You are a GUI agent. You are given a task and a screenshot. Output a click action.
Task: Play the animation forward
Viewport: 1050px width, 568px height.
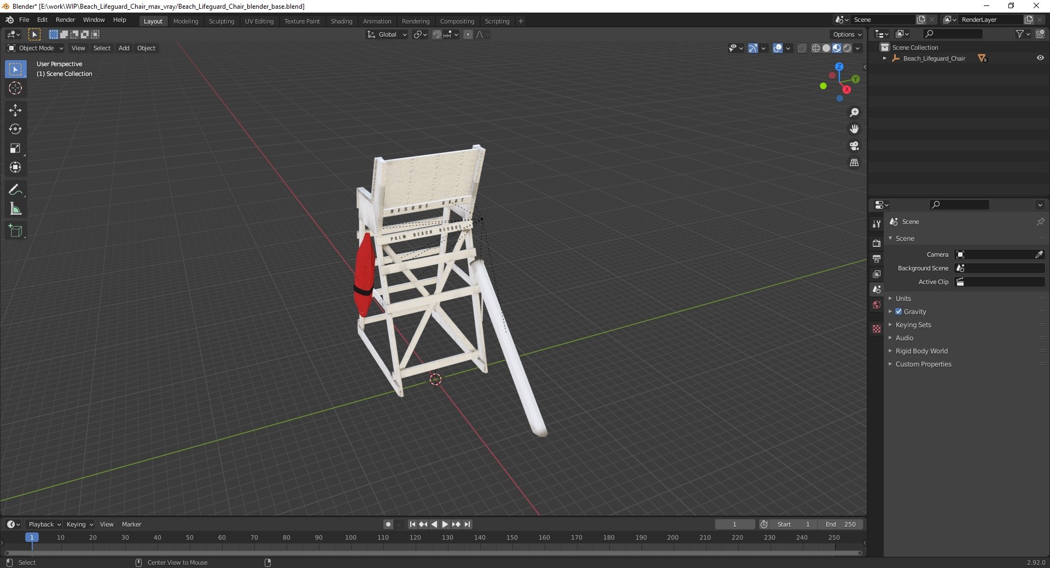[445, 524]
